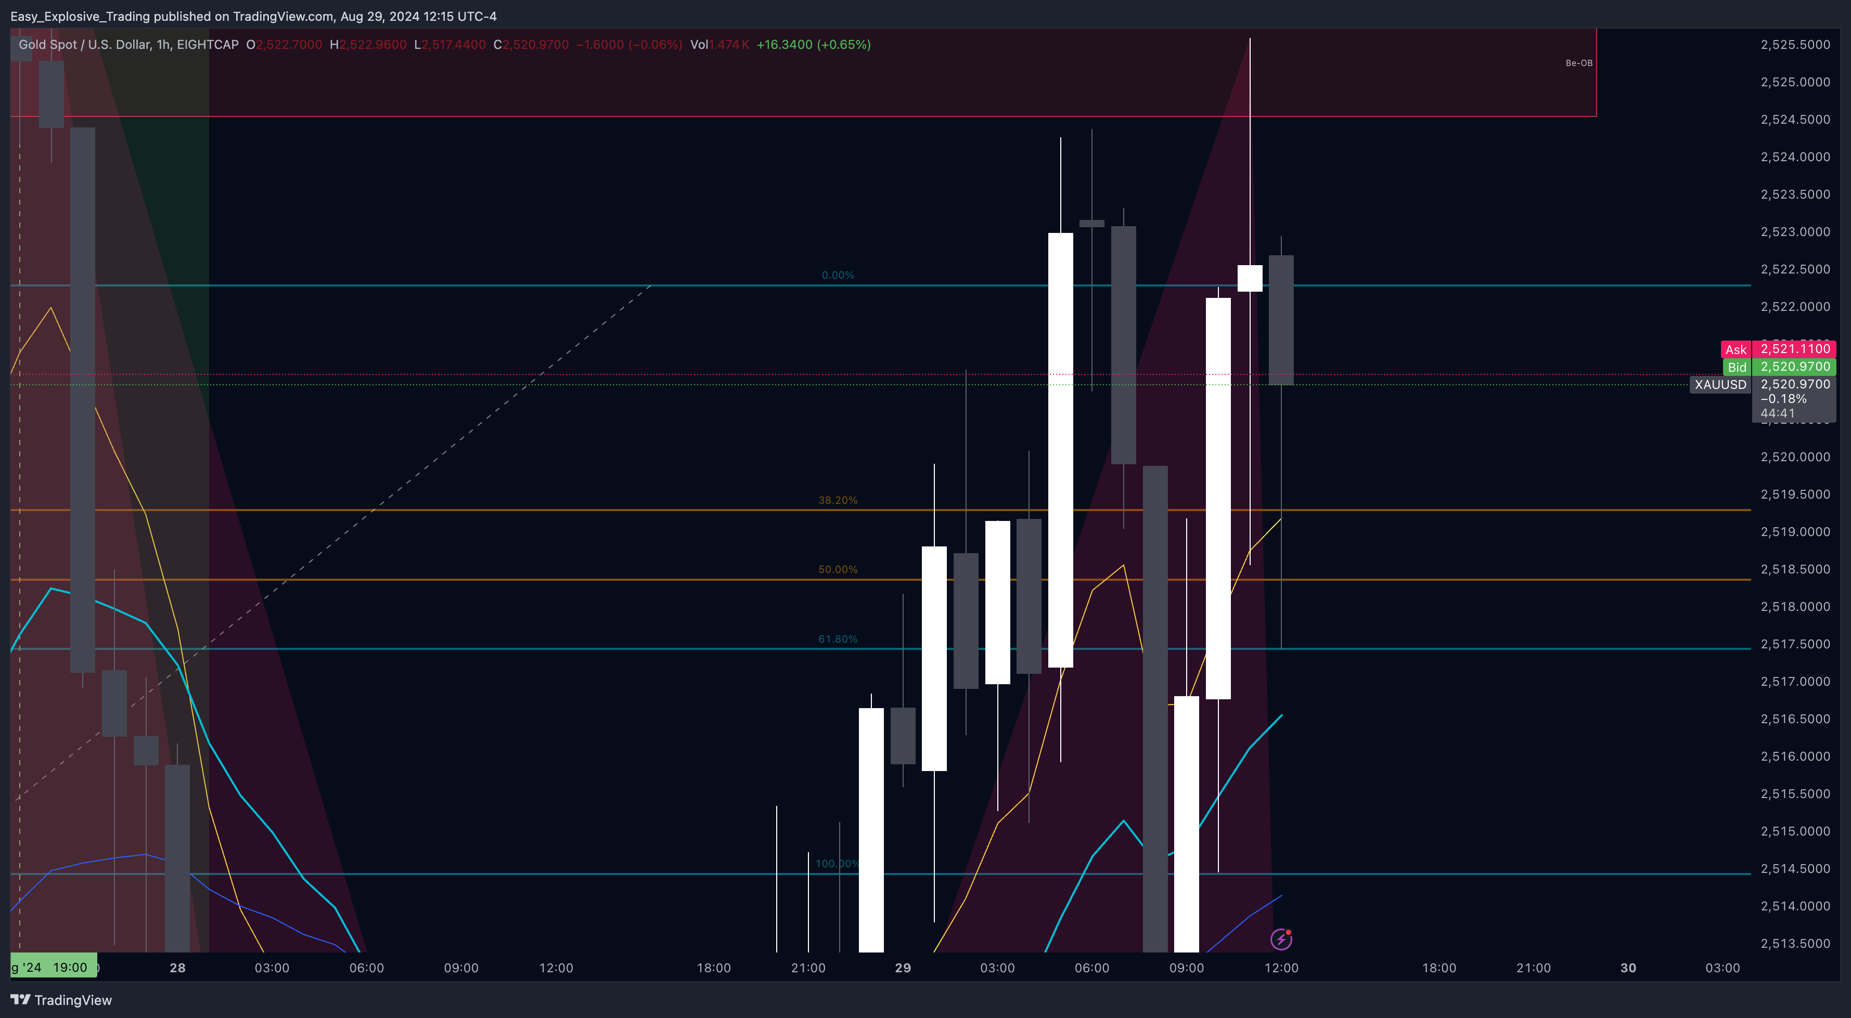1851x1018 pixels.
Task: Click the 44:41 candle countdown timer
Action: point(1777,413)
